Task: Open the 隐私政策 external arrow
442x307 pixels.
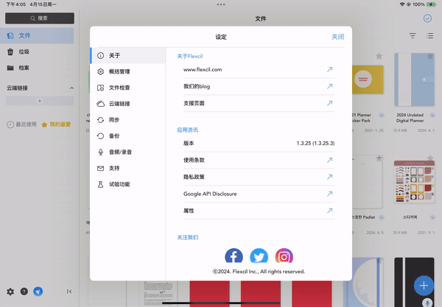Action: pyautogui.click(x=329, y=177)
